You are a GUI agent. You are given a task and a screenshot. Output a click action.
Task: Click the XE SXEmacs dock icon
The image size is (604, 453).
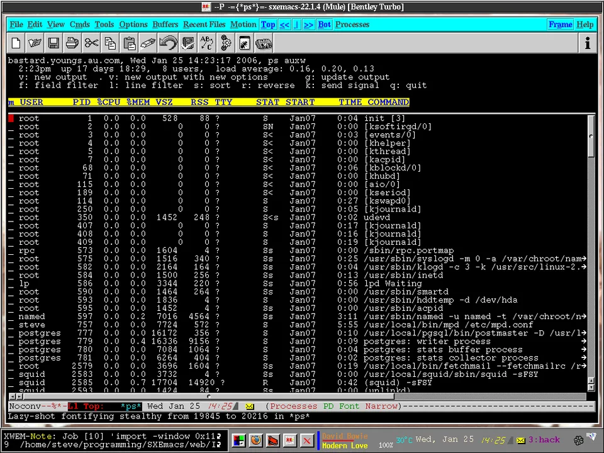pos(290,440)
